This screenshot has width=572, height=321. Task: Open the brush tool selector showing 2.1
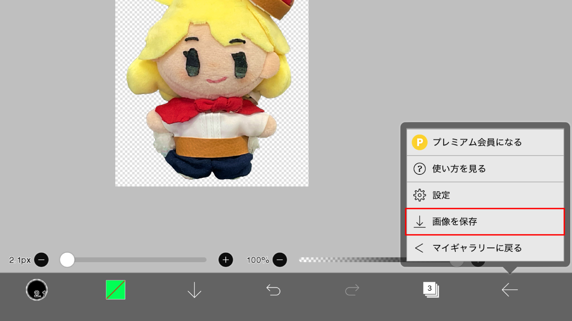coord(37,290)
